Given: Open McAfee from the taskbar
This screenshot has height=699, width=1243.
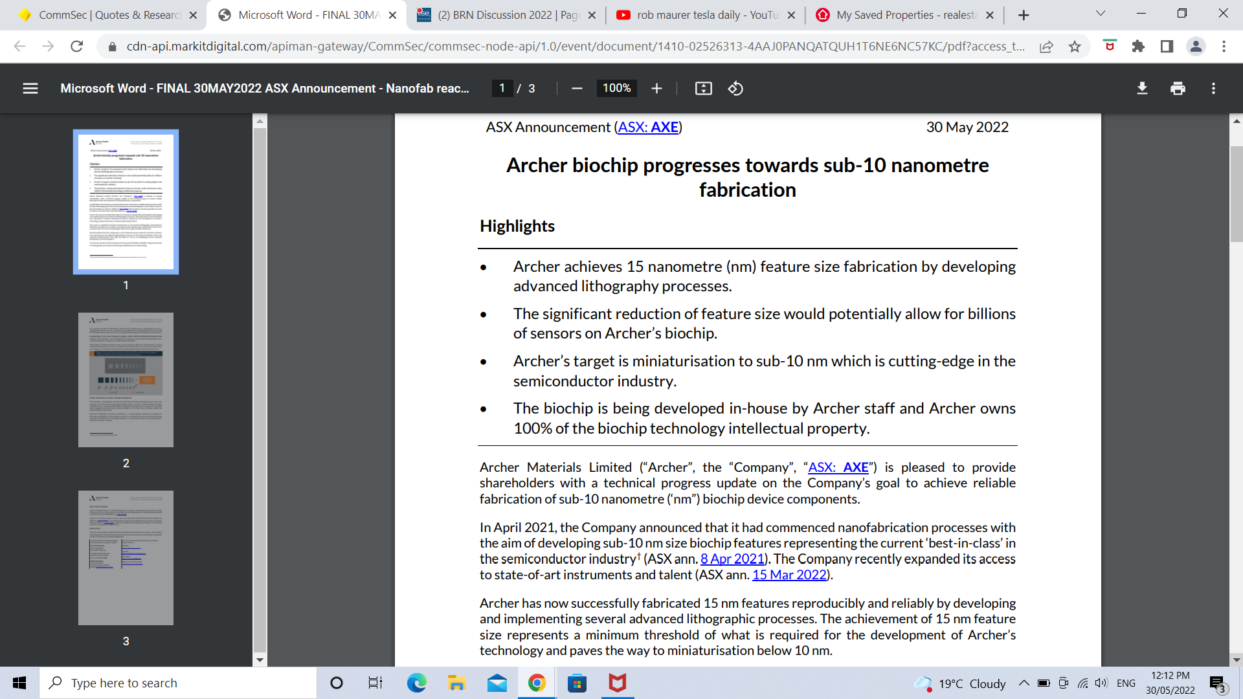Looking at the screenshot, I should point(617,683).
